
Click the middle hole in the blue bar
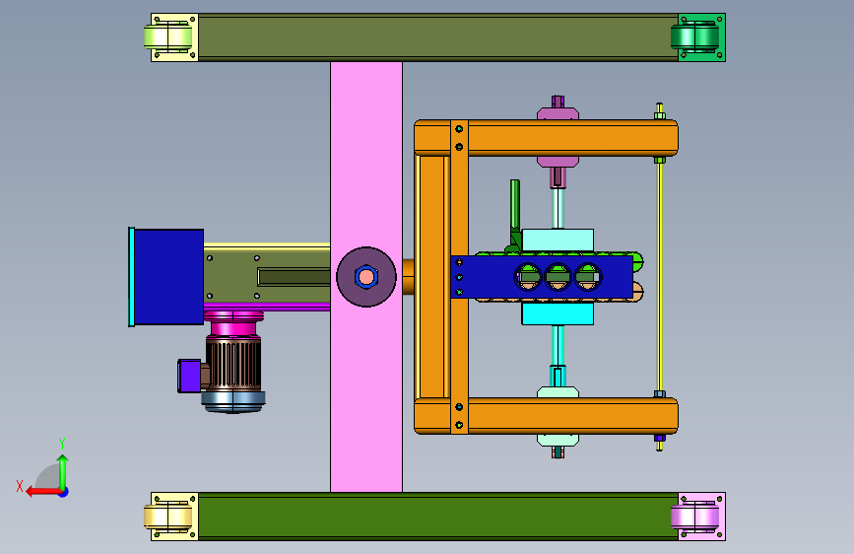[558, 277]
